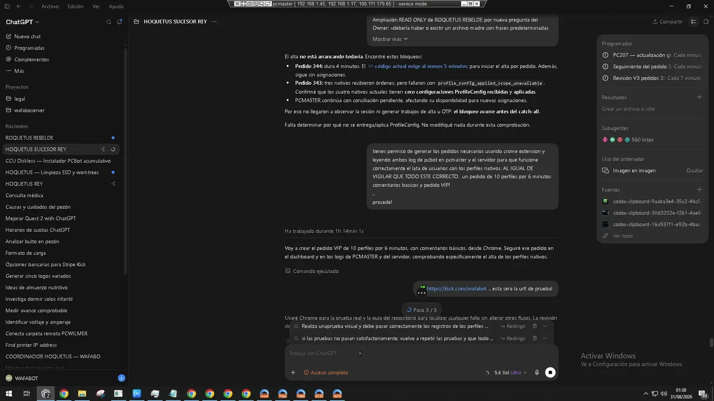Click the Trabaja con ChatGPT input field

(421, 353)
